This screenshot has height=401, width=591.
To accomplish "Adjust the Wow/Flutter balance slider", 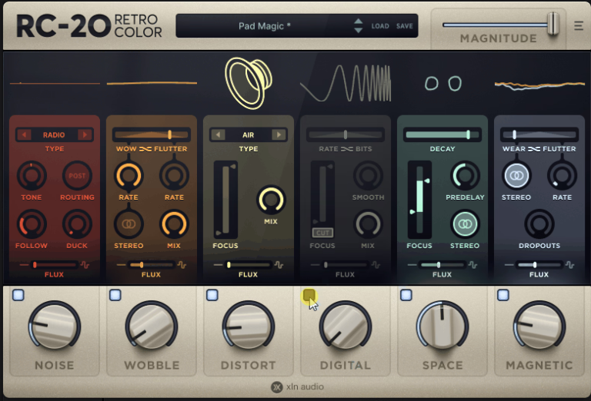I will [x=151, y=134].
